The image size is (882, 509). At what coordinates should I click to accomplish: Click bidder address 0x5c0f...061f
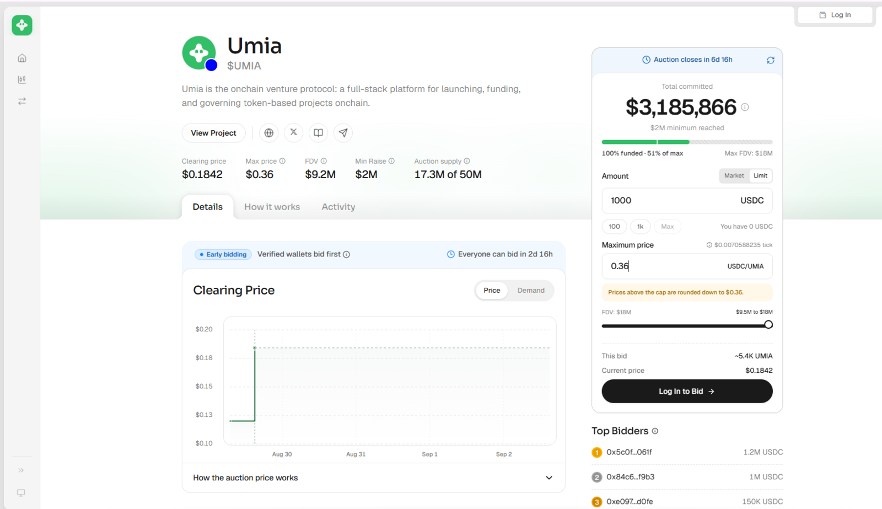point(629,452)
